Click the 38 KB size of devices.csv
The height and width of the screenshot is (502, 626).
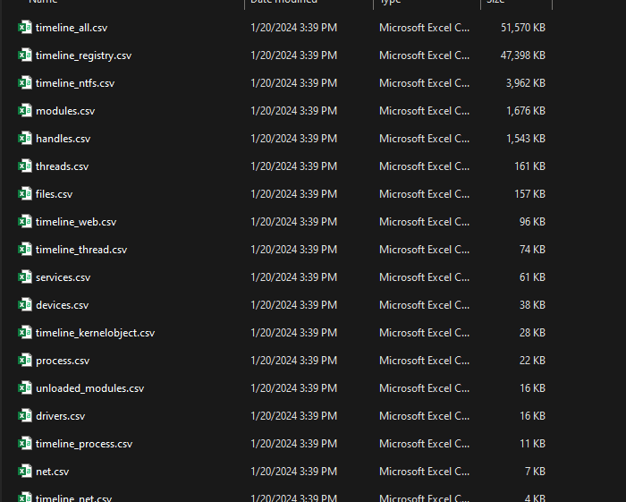[x=532, y=305]
